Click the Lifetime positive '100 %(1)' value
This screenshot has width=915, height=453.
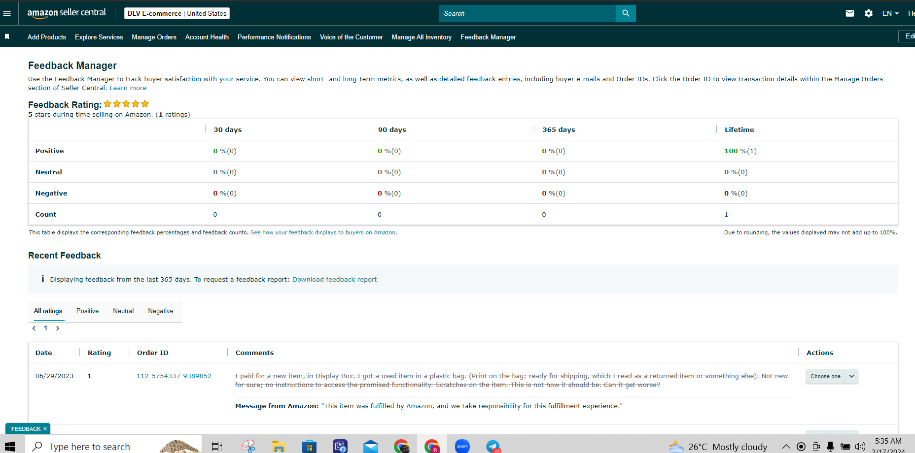[x=740, y=151]
